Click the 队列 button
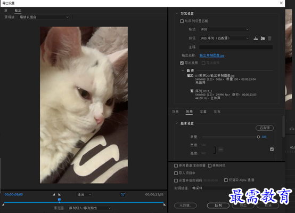Image resolution: width=295 pixels, height=213 pixels. (x=218, y=206)
